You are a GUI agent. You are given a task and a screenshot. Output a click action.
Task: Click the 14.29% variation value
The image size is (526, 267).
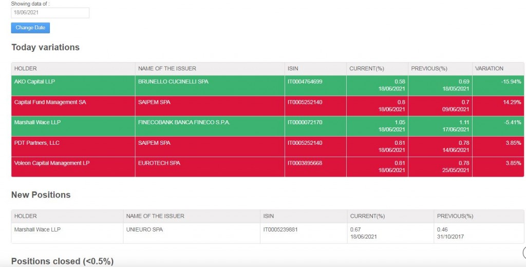point(512,102)
